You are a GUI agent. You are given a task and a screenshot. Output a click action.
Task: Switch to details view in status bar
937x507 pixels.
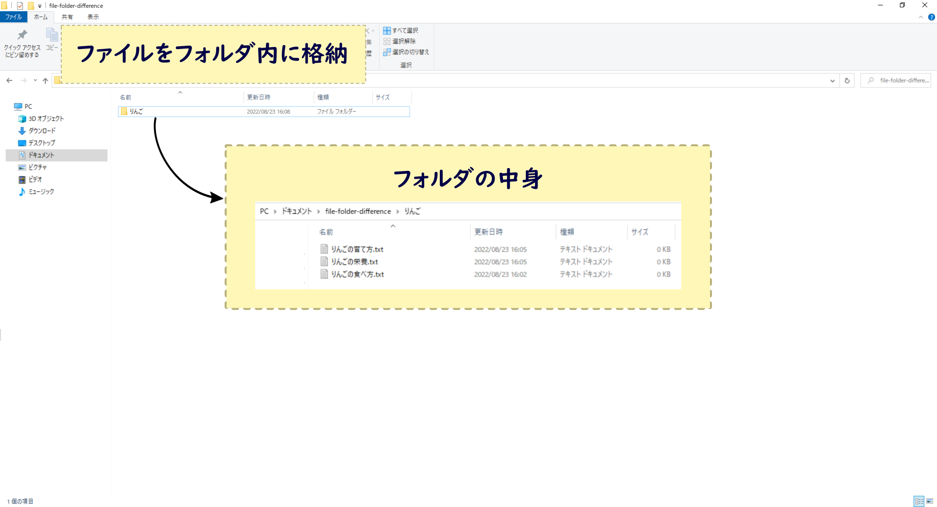tap(919, 501)
